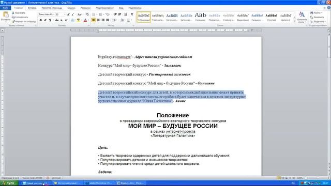Screen dimensions: 331x186
Task: Click the Increase Indent icon
Action: coord(119,14)
